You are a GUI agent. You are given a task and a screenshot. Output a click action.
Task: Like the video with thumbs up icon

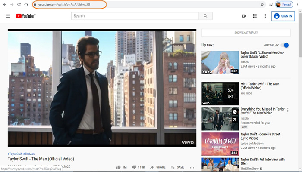pyautogui.click(x=119, y=167)
